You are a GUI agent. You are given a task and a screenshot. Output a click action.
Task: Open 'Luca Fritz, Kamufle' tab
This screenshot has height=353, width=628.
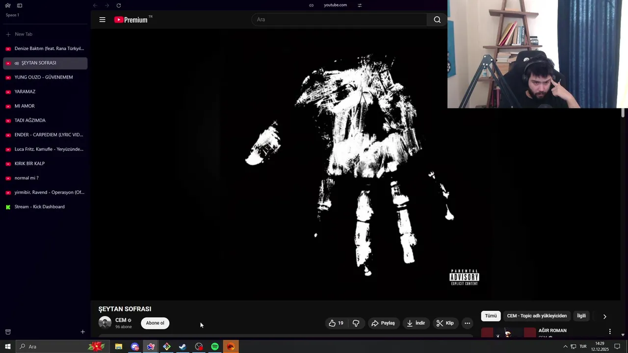(45, 149)
